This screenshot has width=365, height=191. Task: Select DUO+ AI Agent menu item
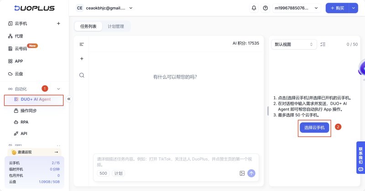click(34, 99)
